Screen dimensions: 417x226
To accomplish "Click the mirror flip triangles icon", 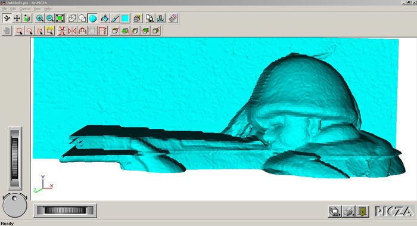I will pos(72,30).
